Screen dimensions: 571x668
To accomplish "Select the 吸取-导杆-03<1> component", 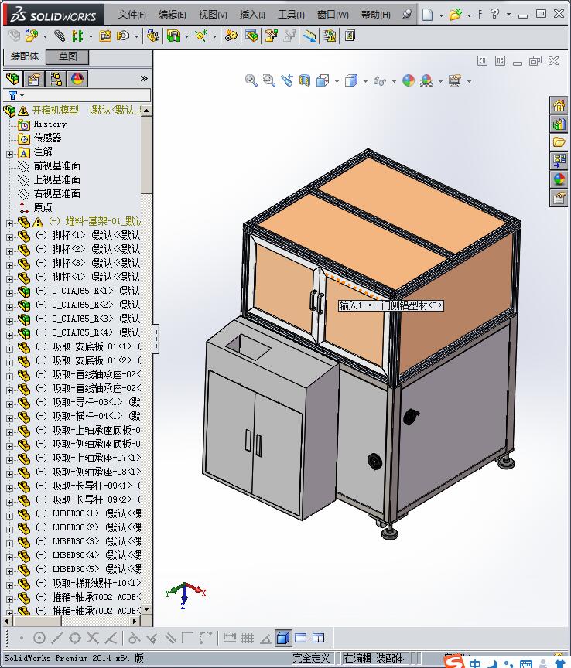I will [87, 402].
